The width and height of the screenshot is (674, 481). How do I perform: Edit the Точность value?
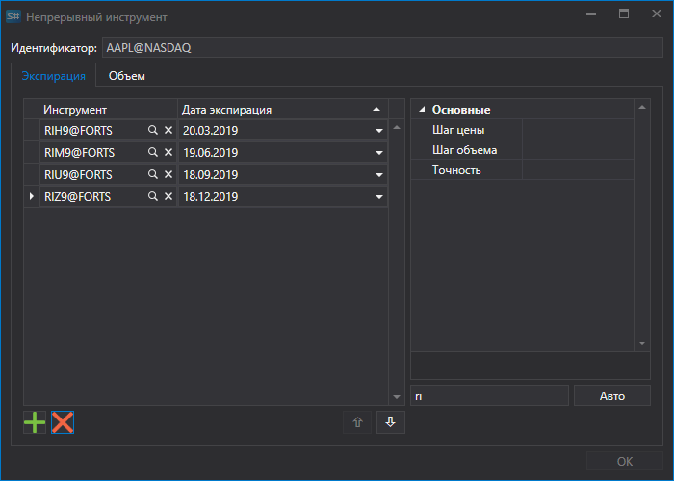coord(578,170)
